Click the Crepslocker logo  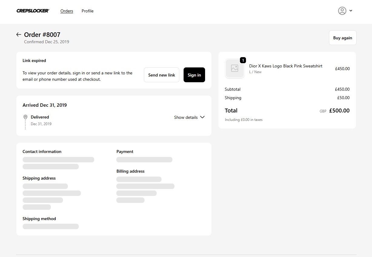(33, 11)
